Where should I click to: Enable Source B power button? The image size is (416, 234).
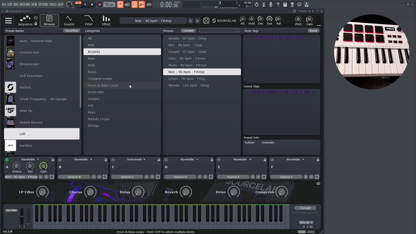click(x=60, y=160)
